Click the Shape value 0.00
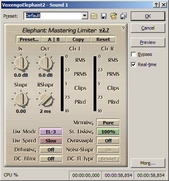 [21, 111]
